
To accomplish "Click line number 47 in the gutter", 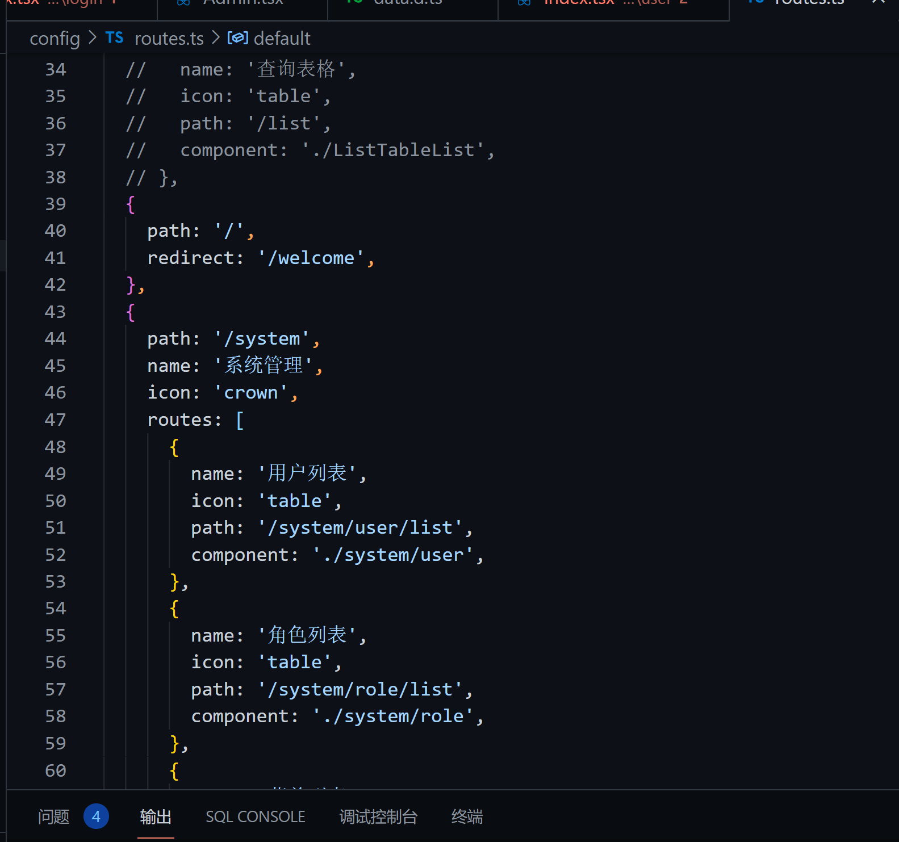I will (x=56, y=420).
